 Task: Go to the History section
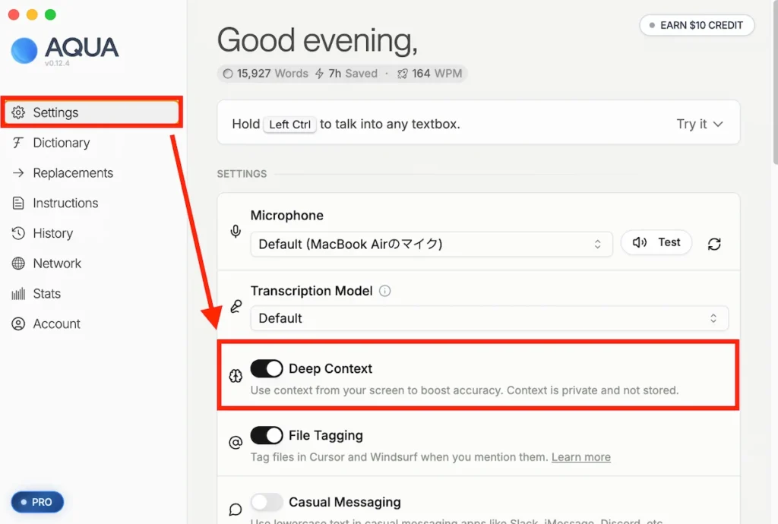pos(52,233)
